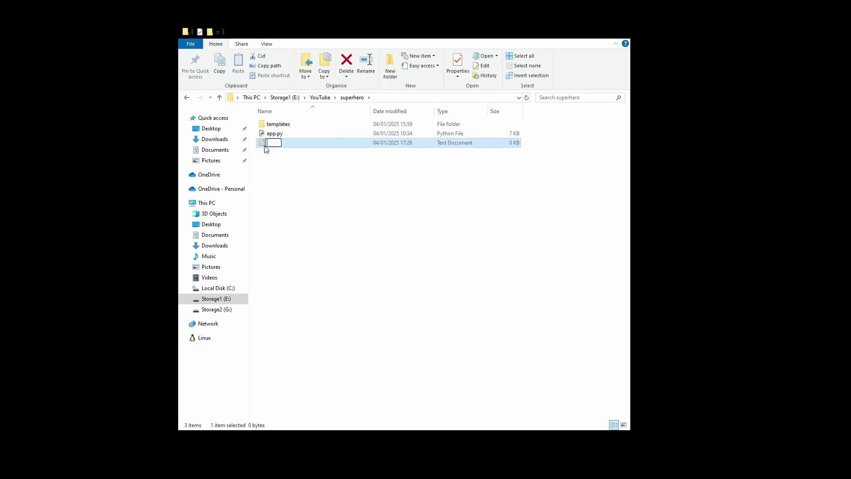The image size is (851, 479).
Task: Click the Paste clipboard icon
Action: click(x=238, y=63)
